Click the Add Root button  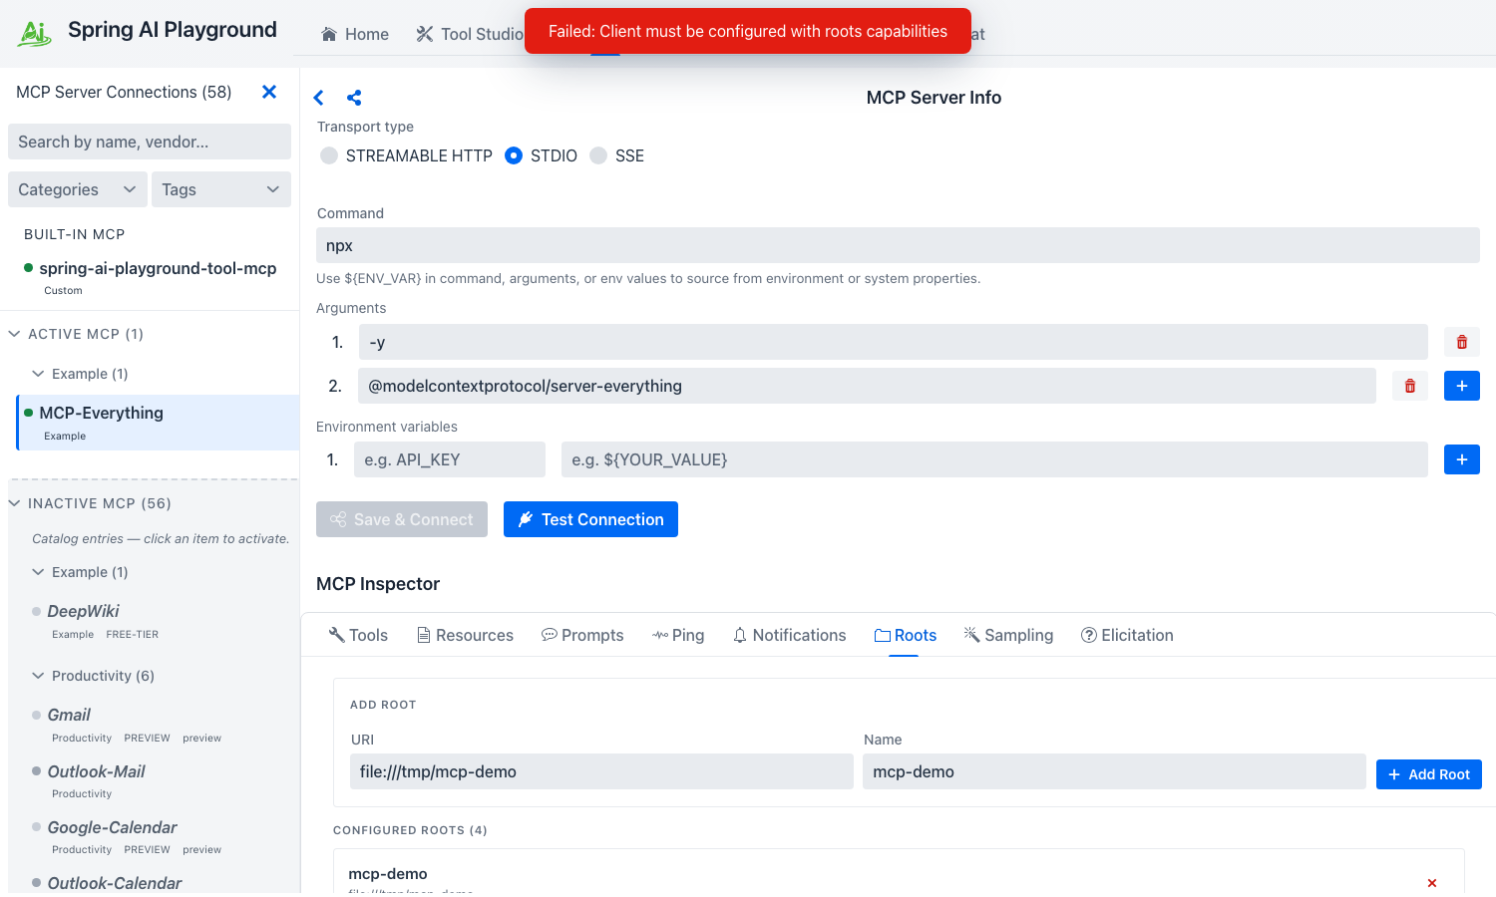pos(1429,774)
